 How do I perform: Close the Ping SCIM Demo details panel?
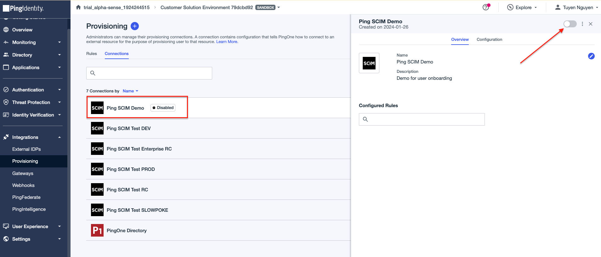coord(591,24)
